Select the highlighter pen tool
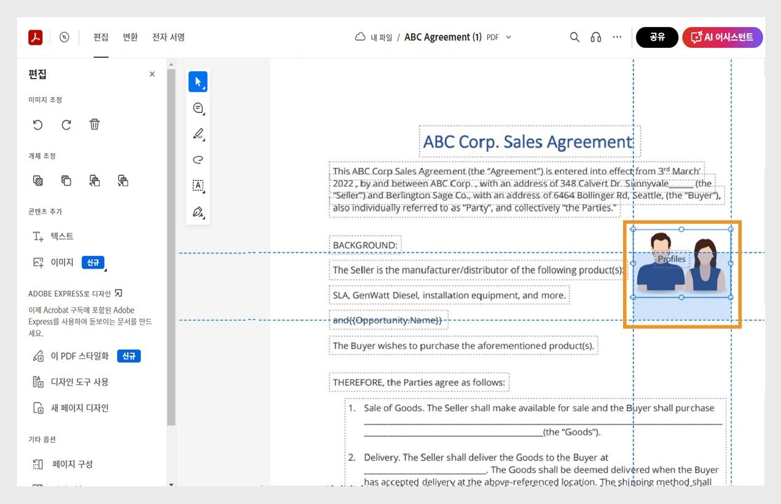This screenshot has height=504, width=781. [198, 134]
